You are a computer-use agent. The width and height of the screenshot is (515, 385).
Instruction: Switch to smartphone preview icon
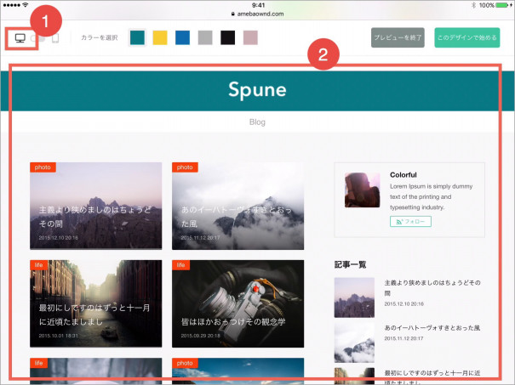tap(55, 37)
